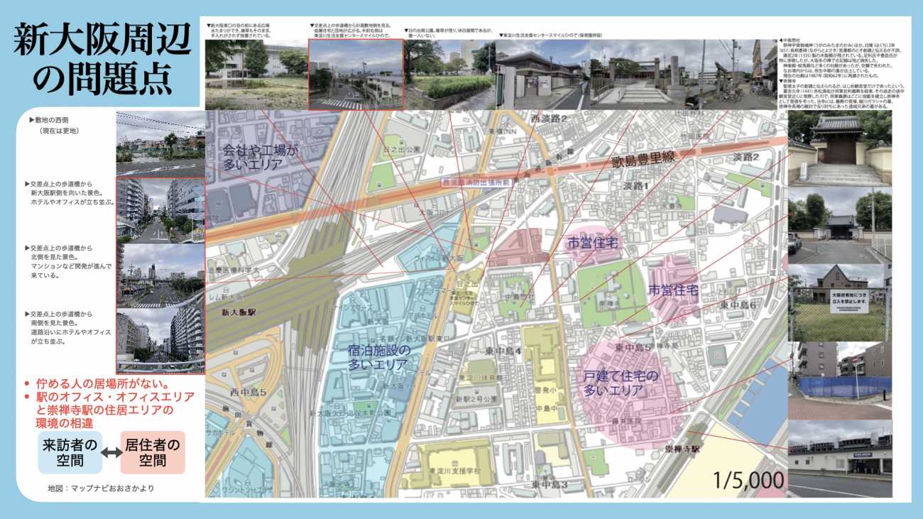Open the photo facing 新大阪駅側 from the footbridge
This screenshot has width=923, height=519.
(x=160, y=210)
